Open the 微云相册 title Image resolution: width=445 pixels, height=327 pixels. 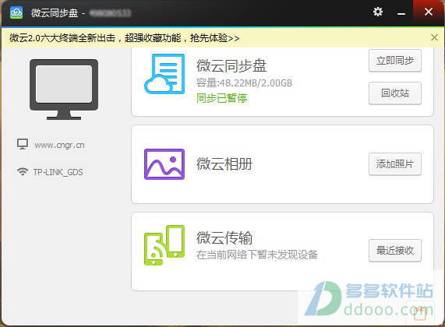224,164
